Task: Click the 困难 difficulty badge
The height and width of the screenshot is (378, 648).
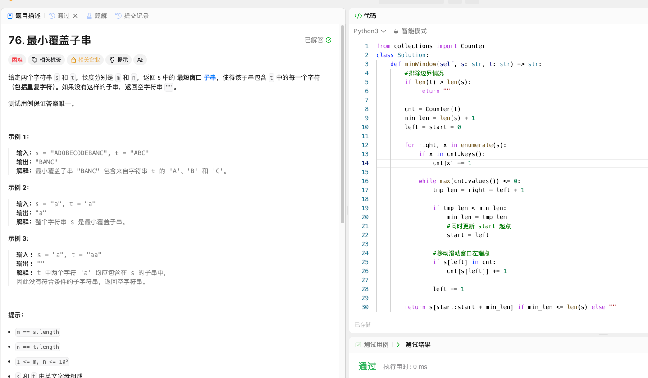Action: tap(17, 60)
